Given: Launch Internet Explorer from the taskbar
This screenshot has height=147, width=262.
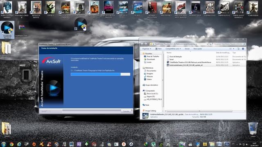Looking at the screenshot, I should [x=19, y=144].
